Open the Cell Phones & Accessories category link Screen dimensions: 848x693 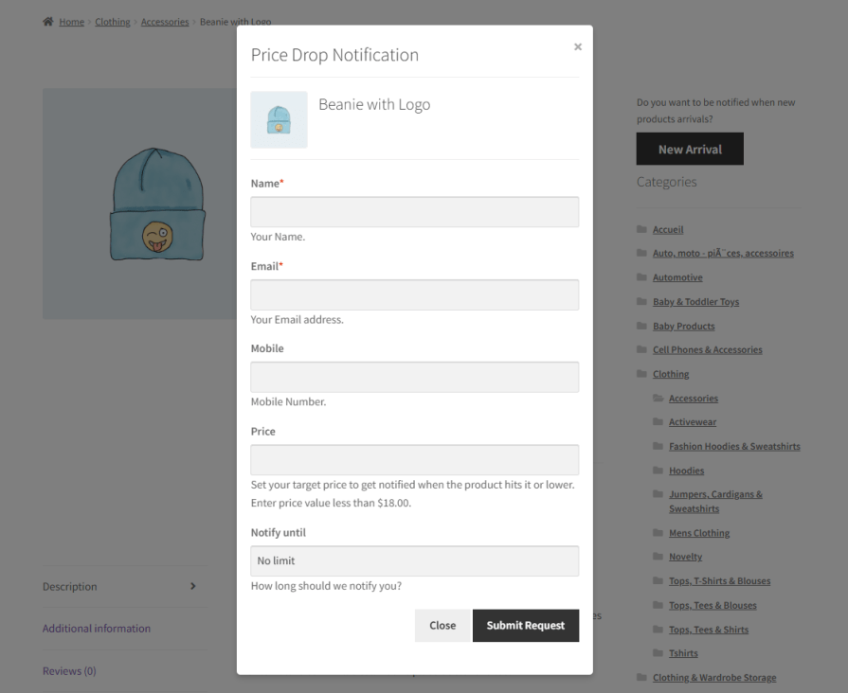tap(707, 349)
